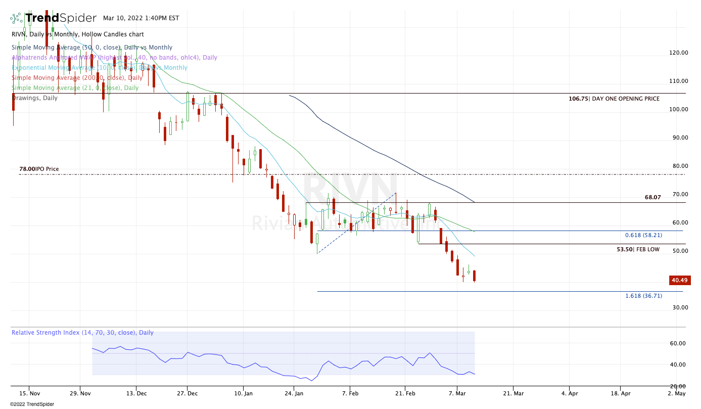Viewport: 701px width, 409px height.
Task: Select the Drawings, Daily legend entry
Action: point(34,98)
